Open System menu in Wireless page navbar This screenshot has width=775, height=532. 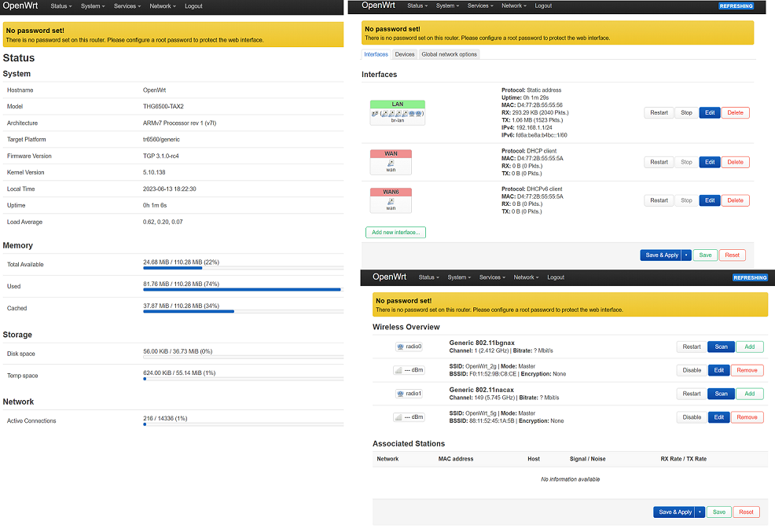[x=459, y=277]
